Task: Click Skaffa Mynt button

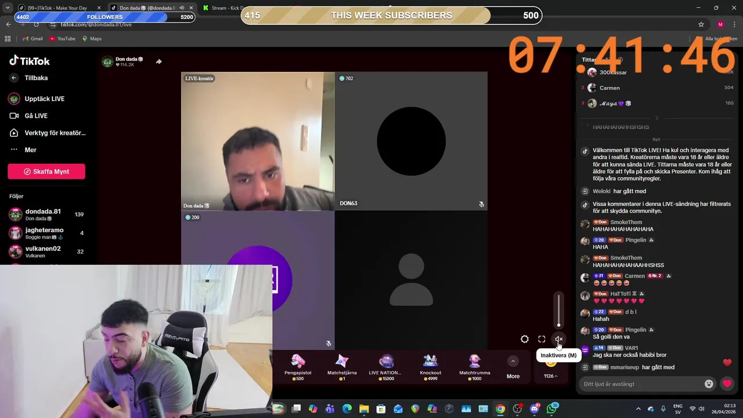Action: point(46,172)
